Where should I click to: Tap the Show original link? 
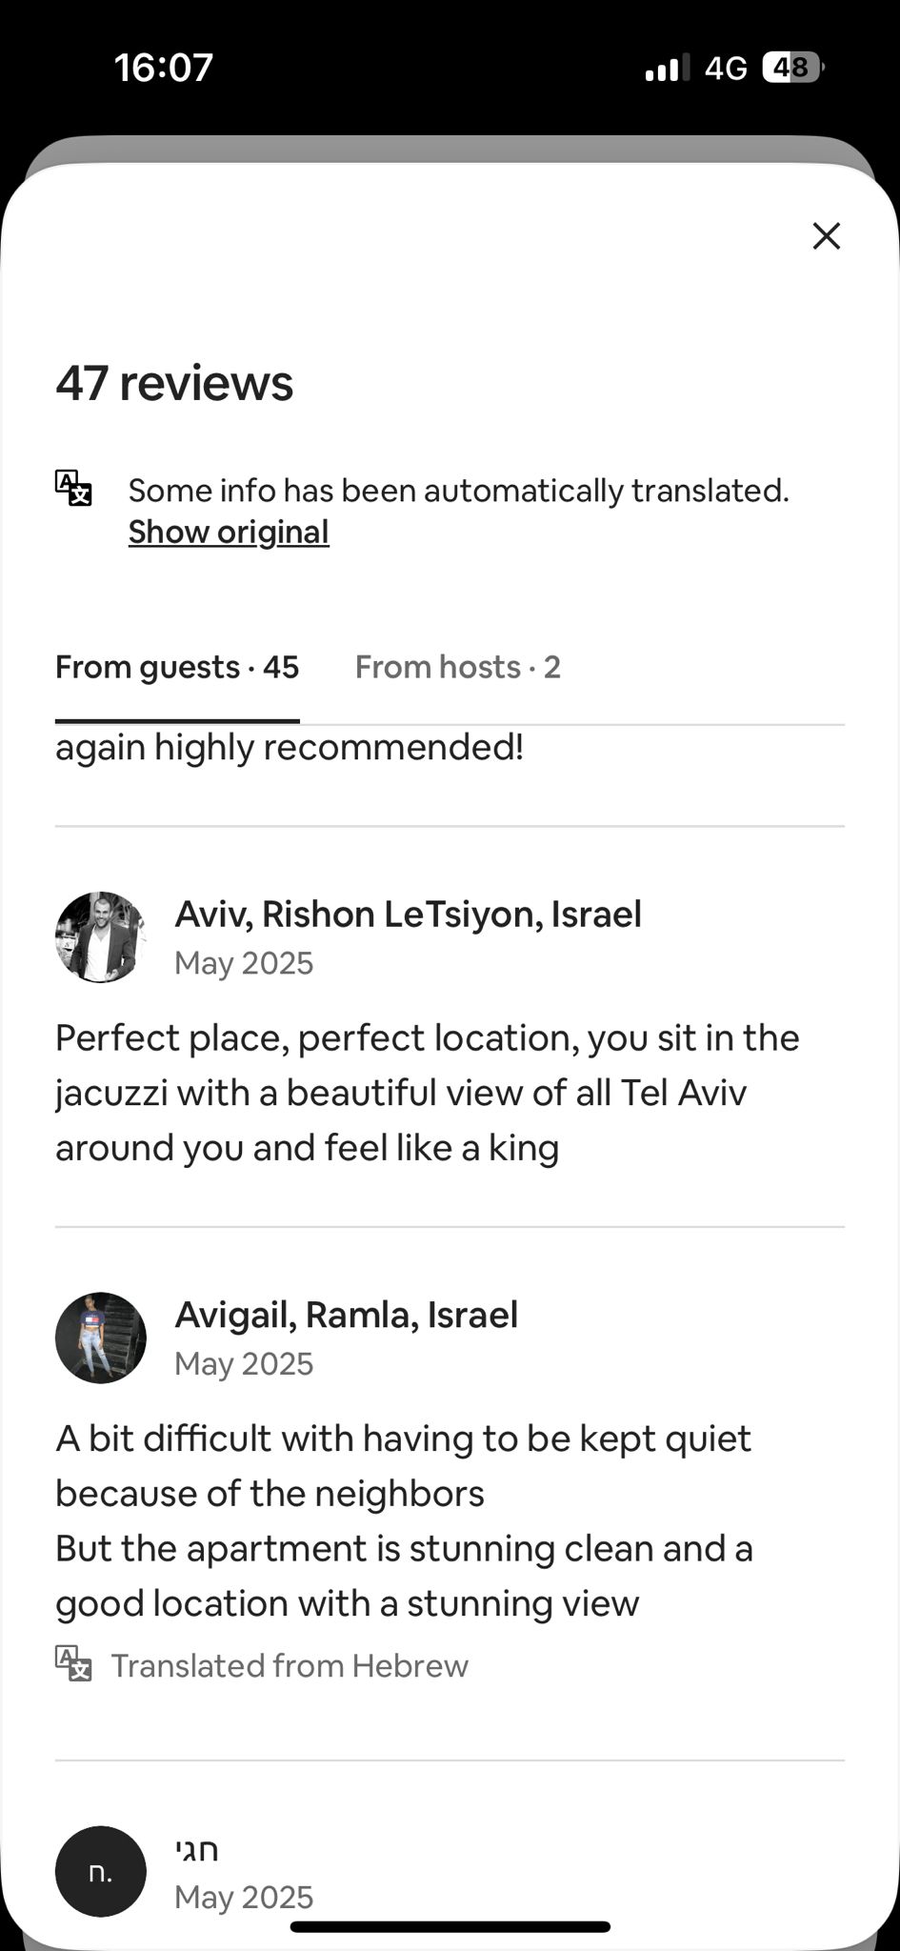pos(229,532)
